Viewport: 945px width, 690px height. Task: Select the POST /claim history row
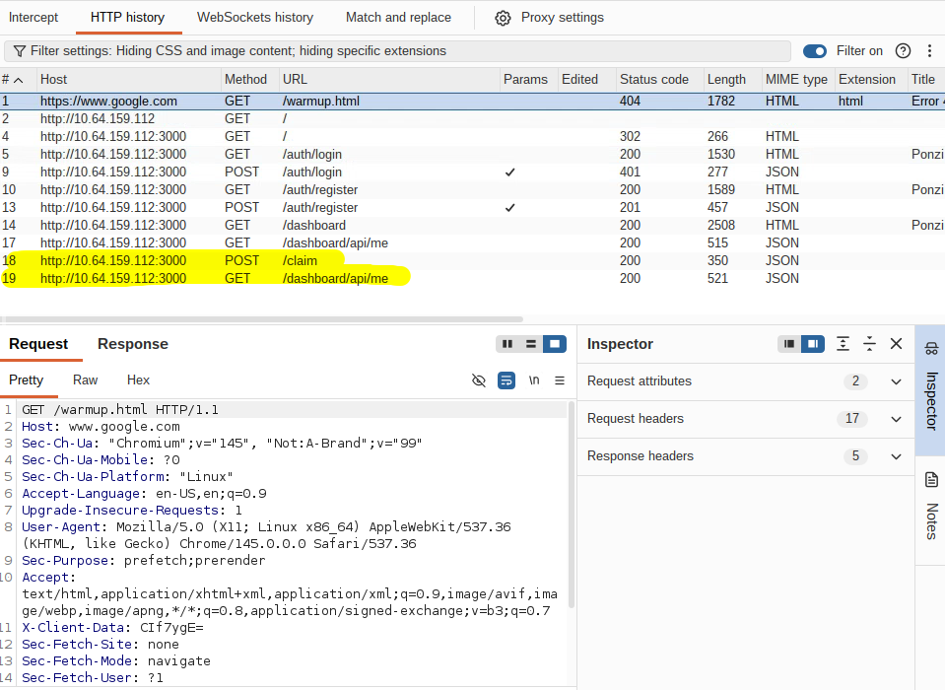(x=473, y=261)
